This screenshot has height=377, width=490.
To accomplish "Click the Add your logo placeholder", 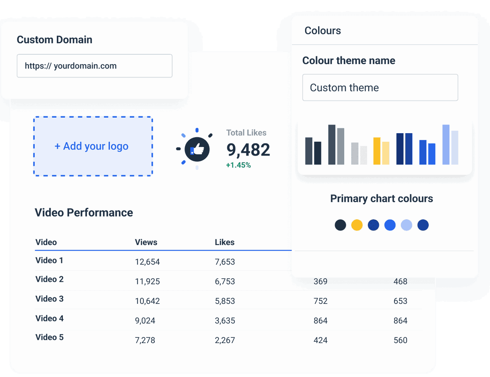I will [x=93, y=146].
